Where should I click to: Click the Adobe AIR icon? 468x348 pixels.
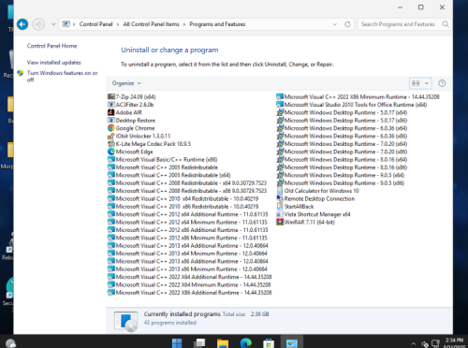click(111, 112)
